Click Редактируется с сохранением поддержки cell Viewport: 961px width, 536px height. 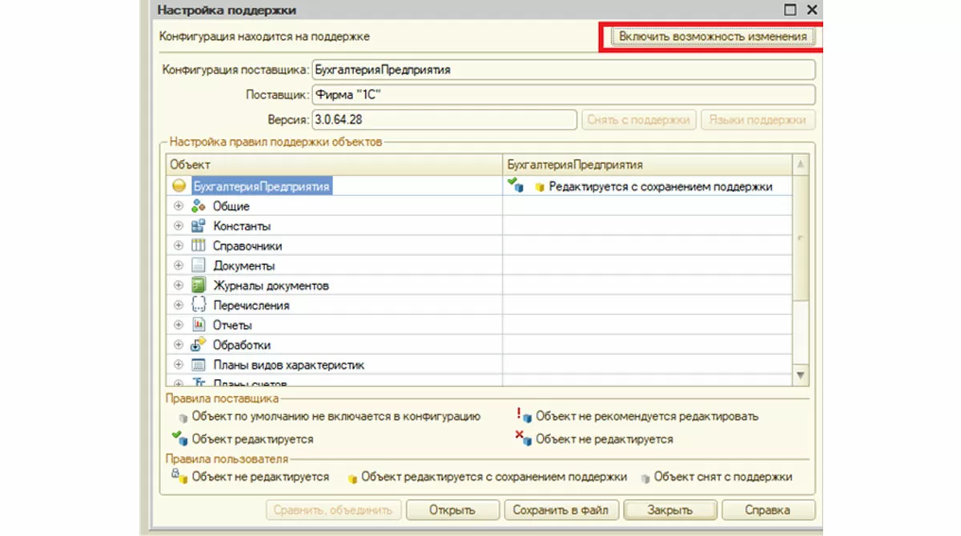click(x=647, y=186)
